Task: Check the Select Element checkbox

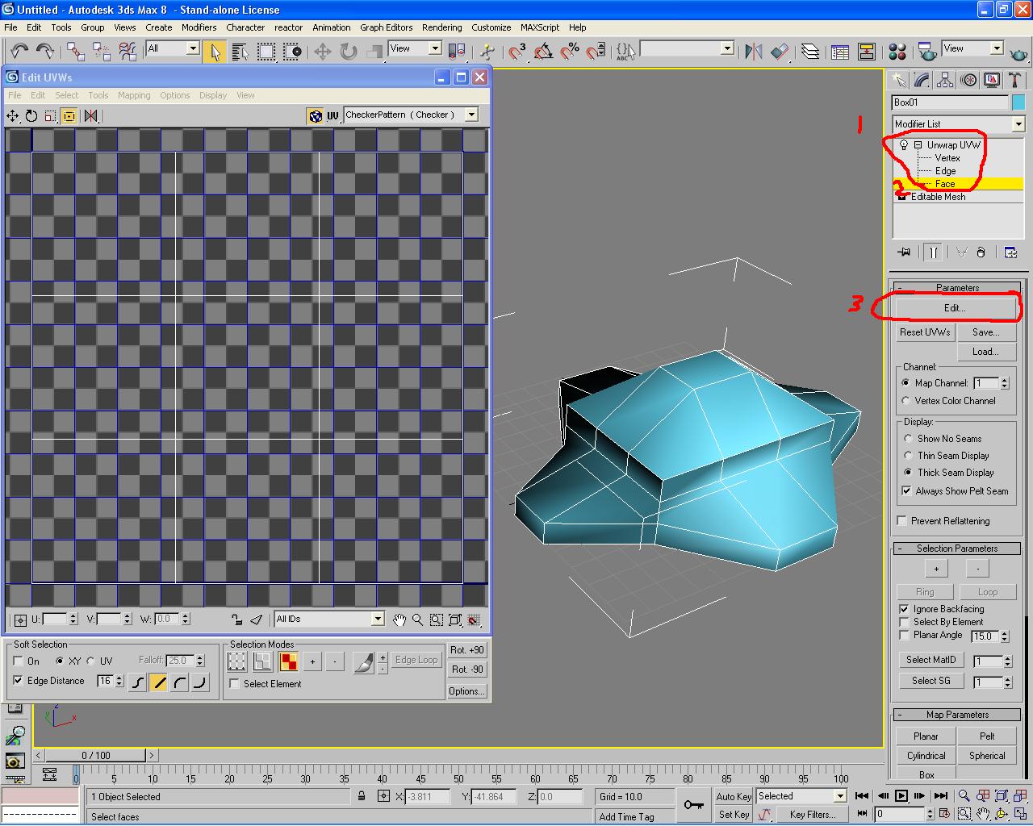Action: (234, 684)
